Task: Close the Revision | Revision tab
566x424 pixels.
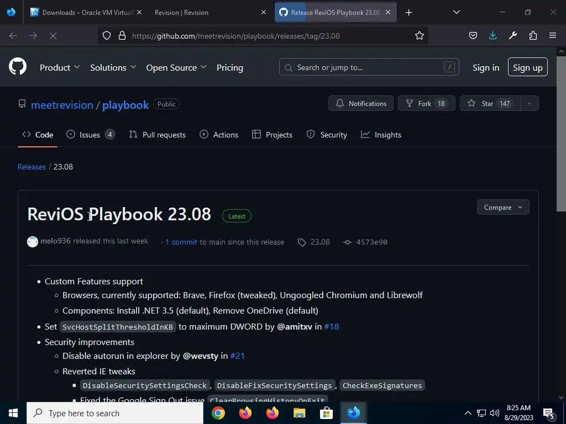Action: tap(264, 12)
